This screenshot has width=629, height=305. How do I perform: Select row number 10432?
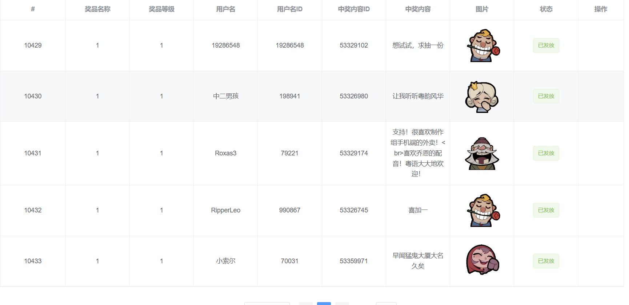(x=33, y=210)
